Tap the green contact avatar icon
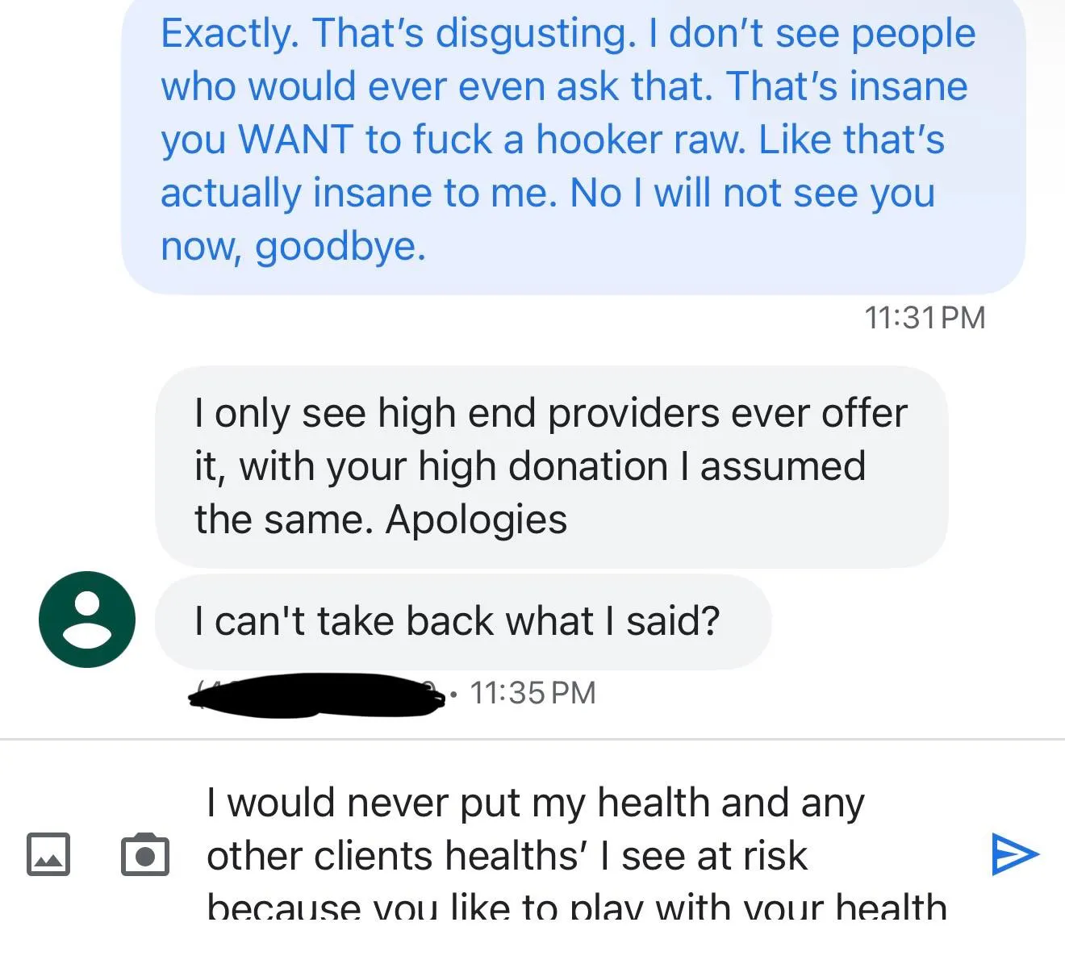Viewport: 1065px width, 964px height. tap(87, 620)
